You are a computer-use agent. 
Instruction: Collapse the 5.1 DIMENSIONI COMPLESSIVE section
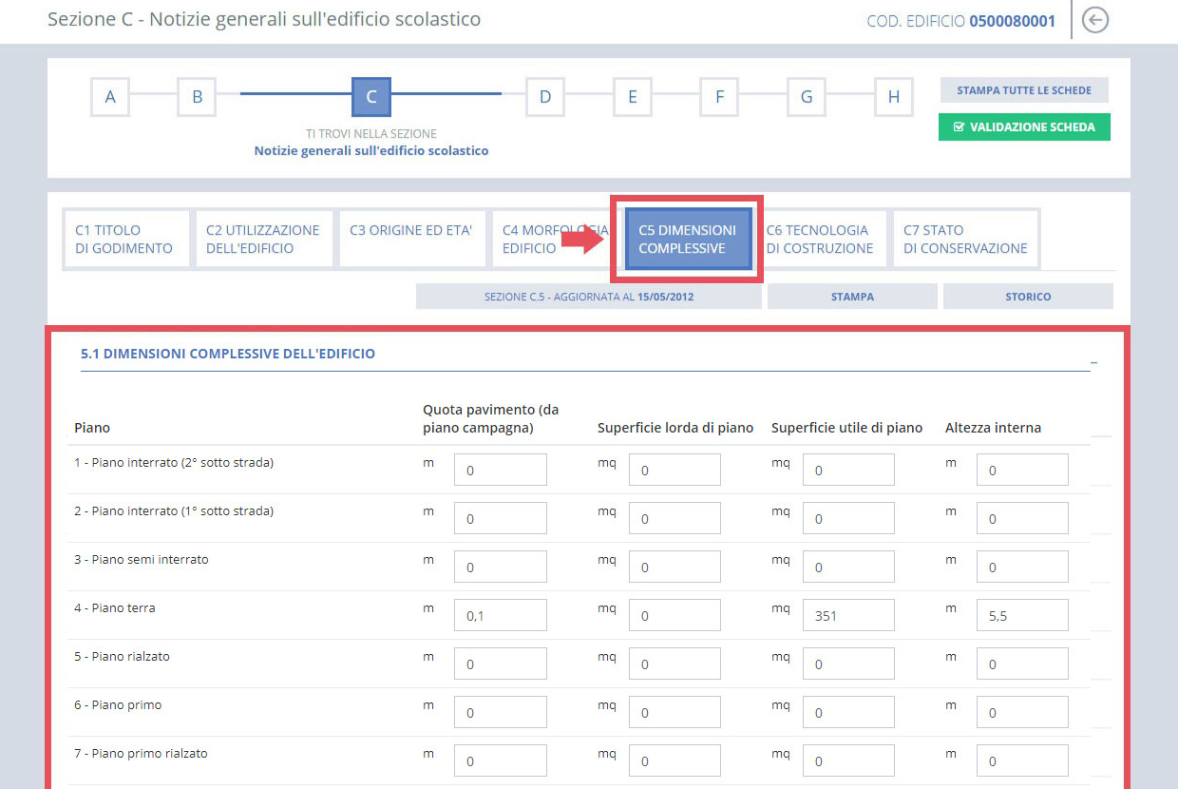[1093, 361]
